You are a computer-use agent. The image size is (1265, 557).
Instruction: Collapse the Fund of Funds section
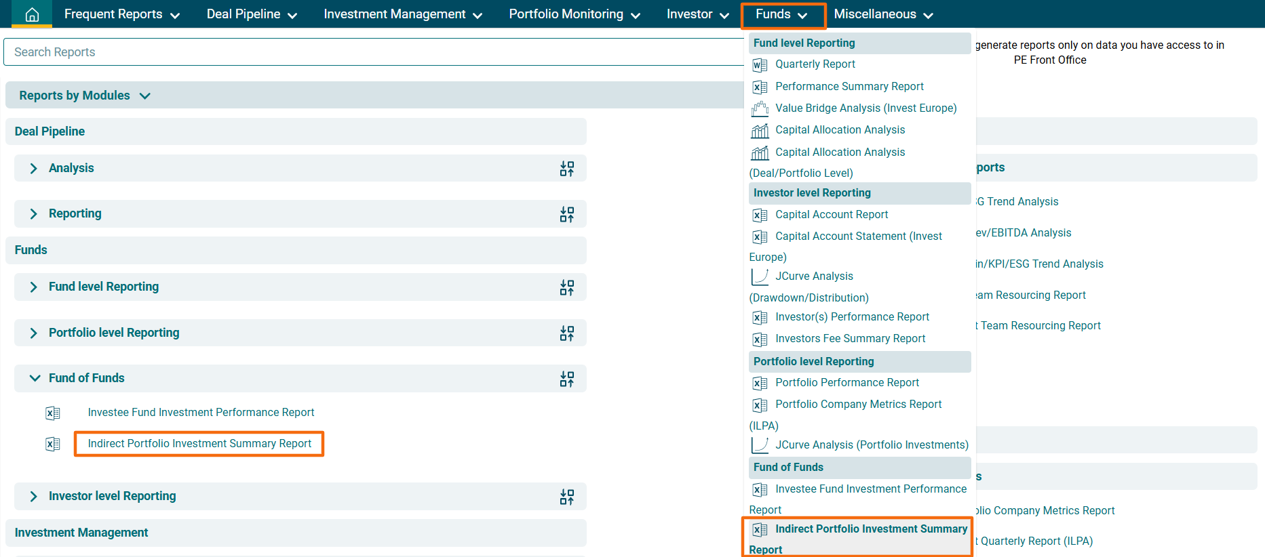[x=35, y=378]
